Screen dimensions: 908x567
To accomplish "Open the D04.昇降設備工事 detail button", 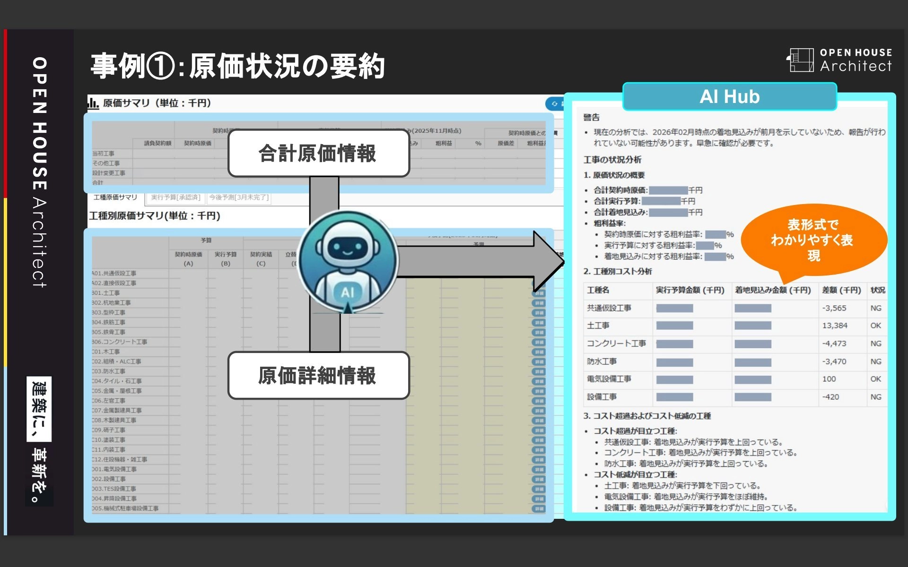I will point(539,499).
